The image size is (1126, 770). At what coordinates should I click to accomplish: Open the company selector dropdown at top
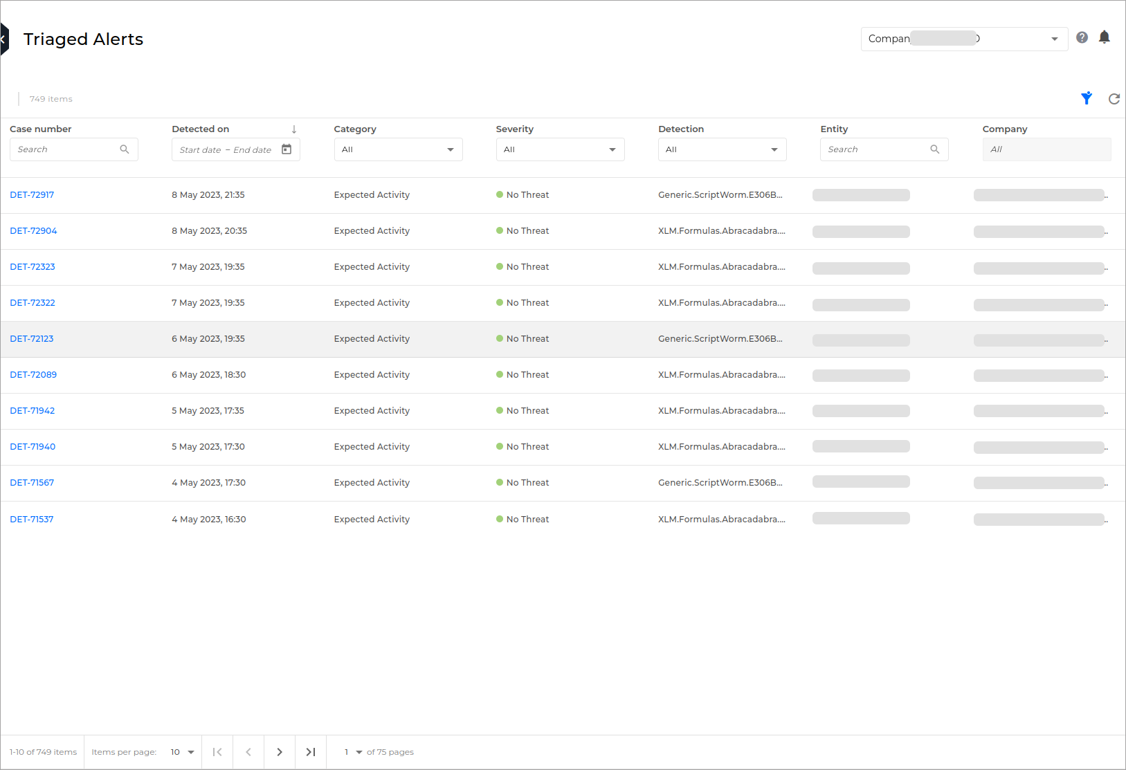coord(963,39)
